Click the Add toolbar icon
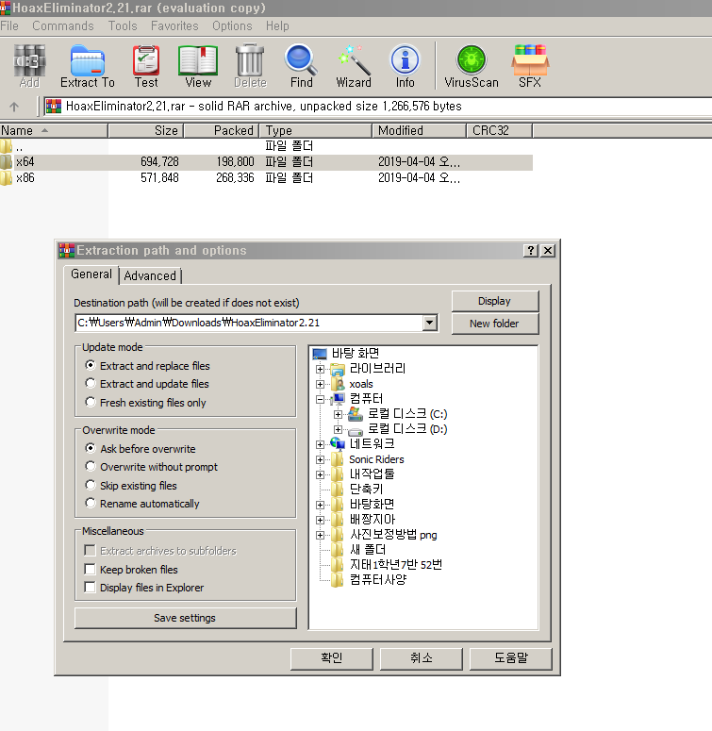This screenshot has width=712, height=731. pos(29,60)
